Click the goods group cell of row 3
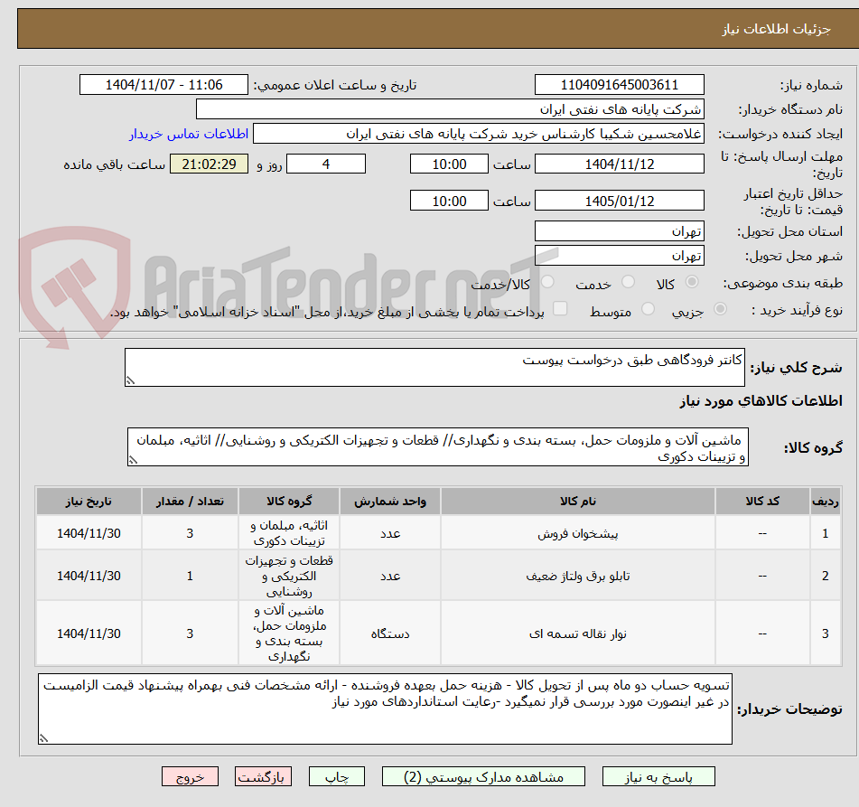Screen dimensions: 859x807 289,633
